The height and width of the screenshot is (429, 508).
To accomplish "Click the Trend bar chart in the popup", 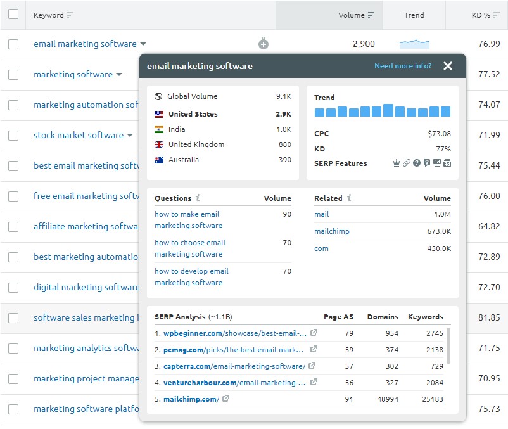I will (383, 110).
